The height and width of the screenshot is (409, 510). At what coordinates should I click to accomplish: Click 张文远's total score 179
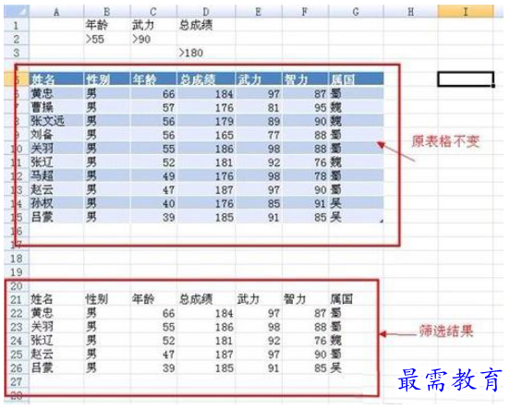[x=206, y=121]
